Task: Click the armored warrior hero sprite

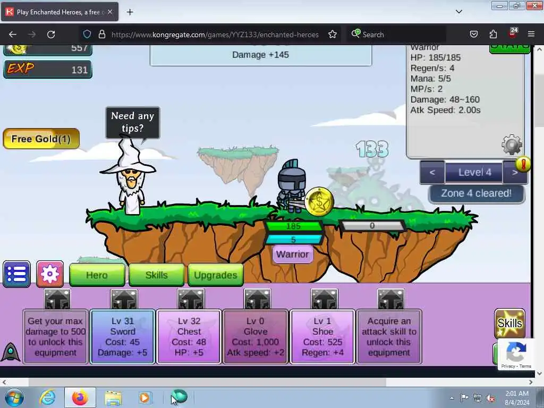Action: tap(291, 185)
